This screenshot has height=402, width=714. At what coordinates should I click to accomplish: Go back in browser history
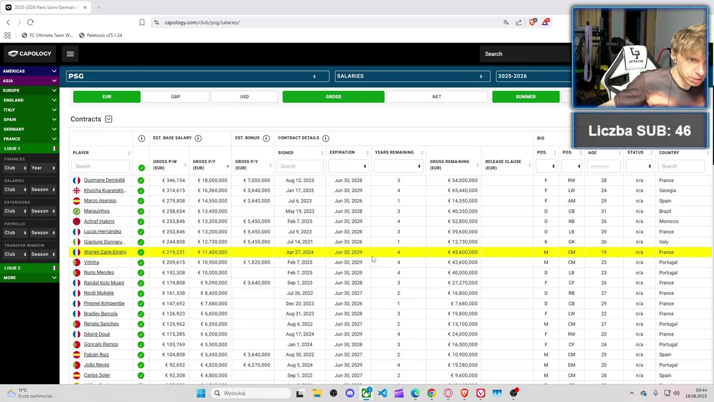(8, 22)
